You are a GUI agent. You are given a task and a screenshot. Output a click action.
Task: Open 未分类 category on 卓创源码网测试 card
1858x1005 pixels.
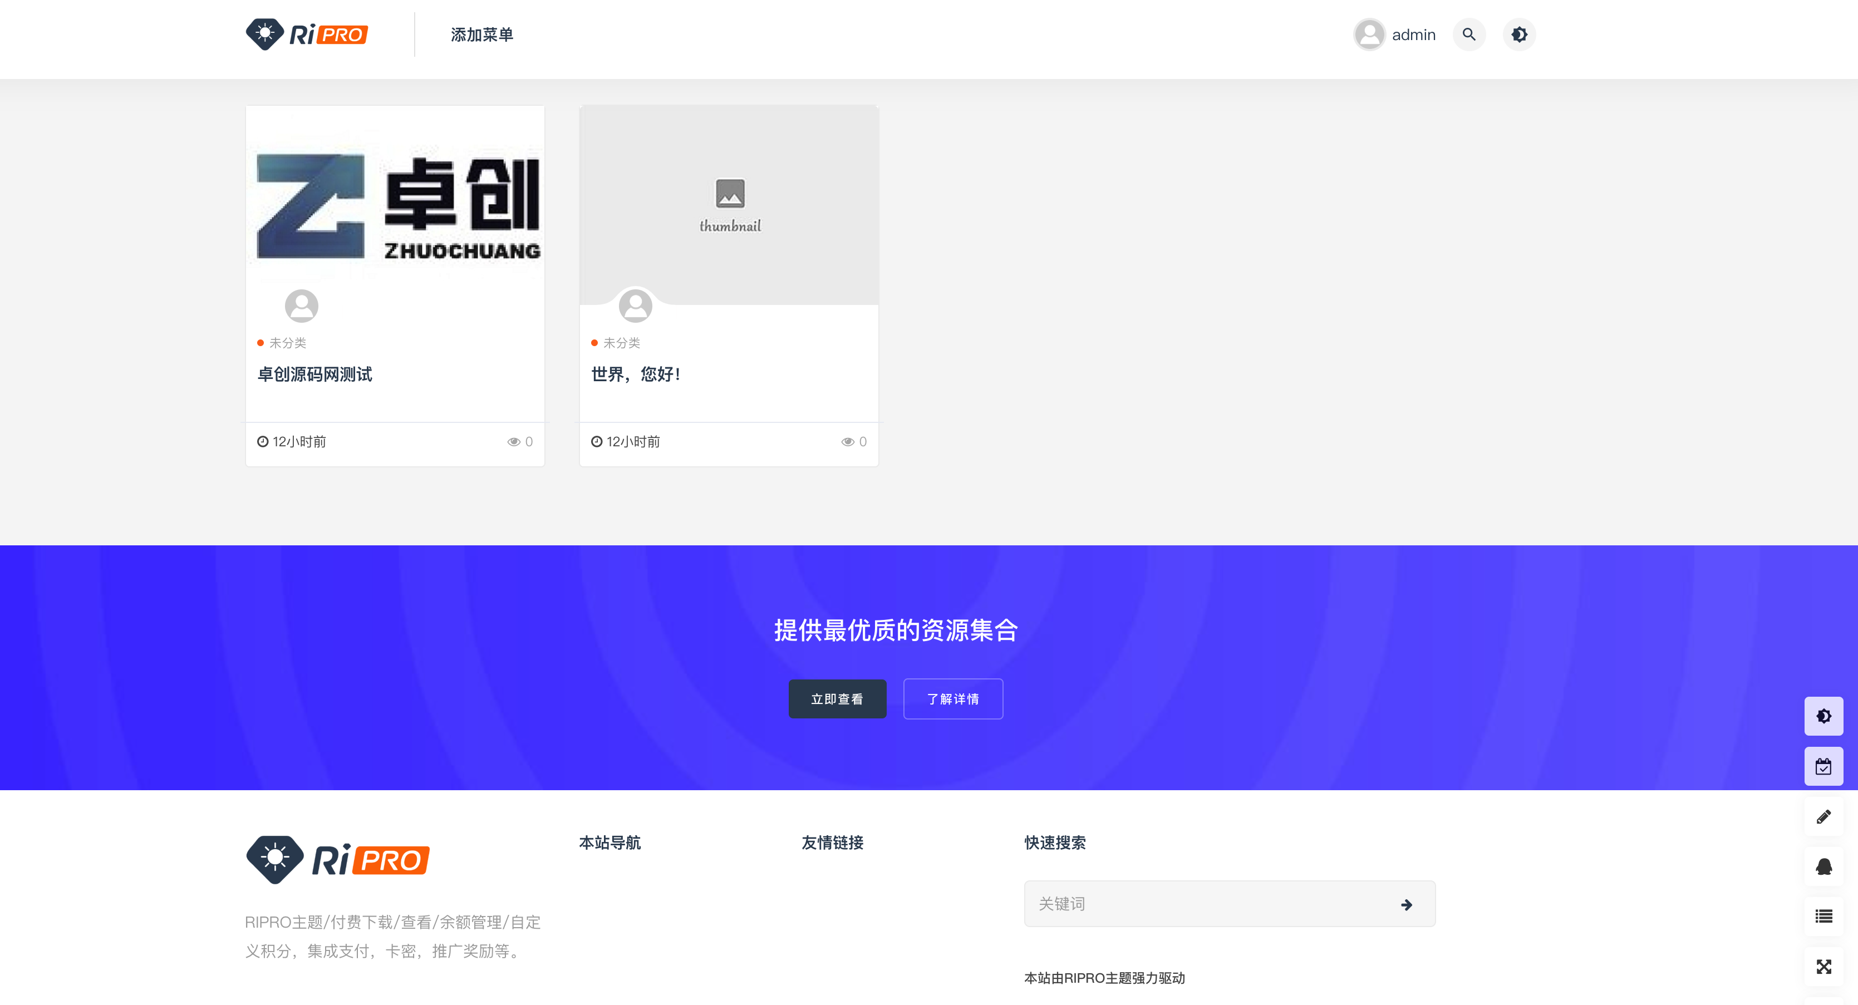pos(288,343)
